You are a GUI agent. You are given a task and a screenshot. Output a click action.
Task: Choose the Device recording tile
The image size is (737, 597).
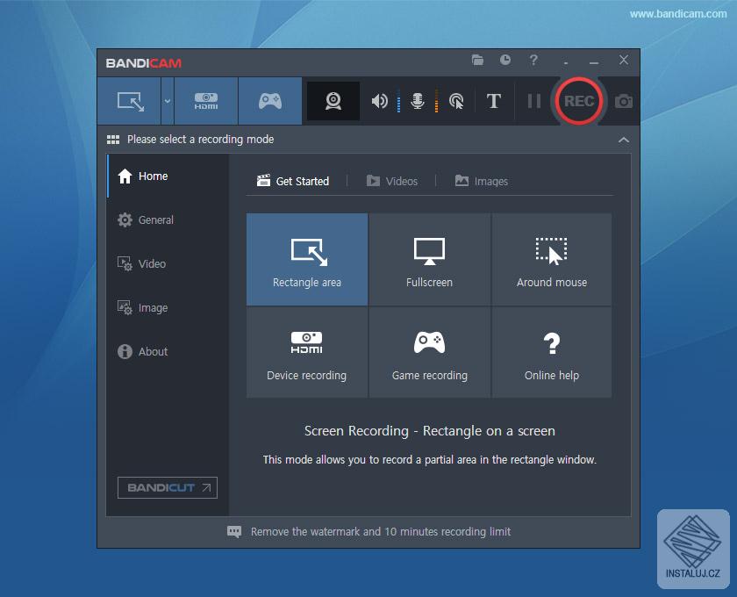tap(307, 352)
